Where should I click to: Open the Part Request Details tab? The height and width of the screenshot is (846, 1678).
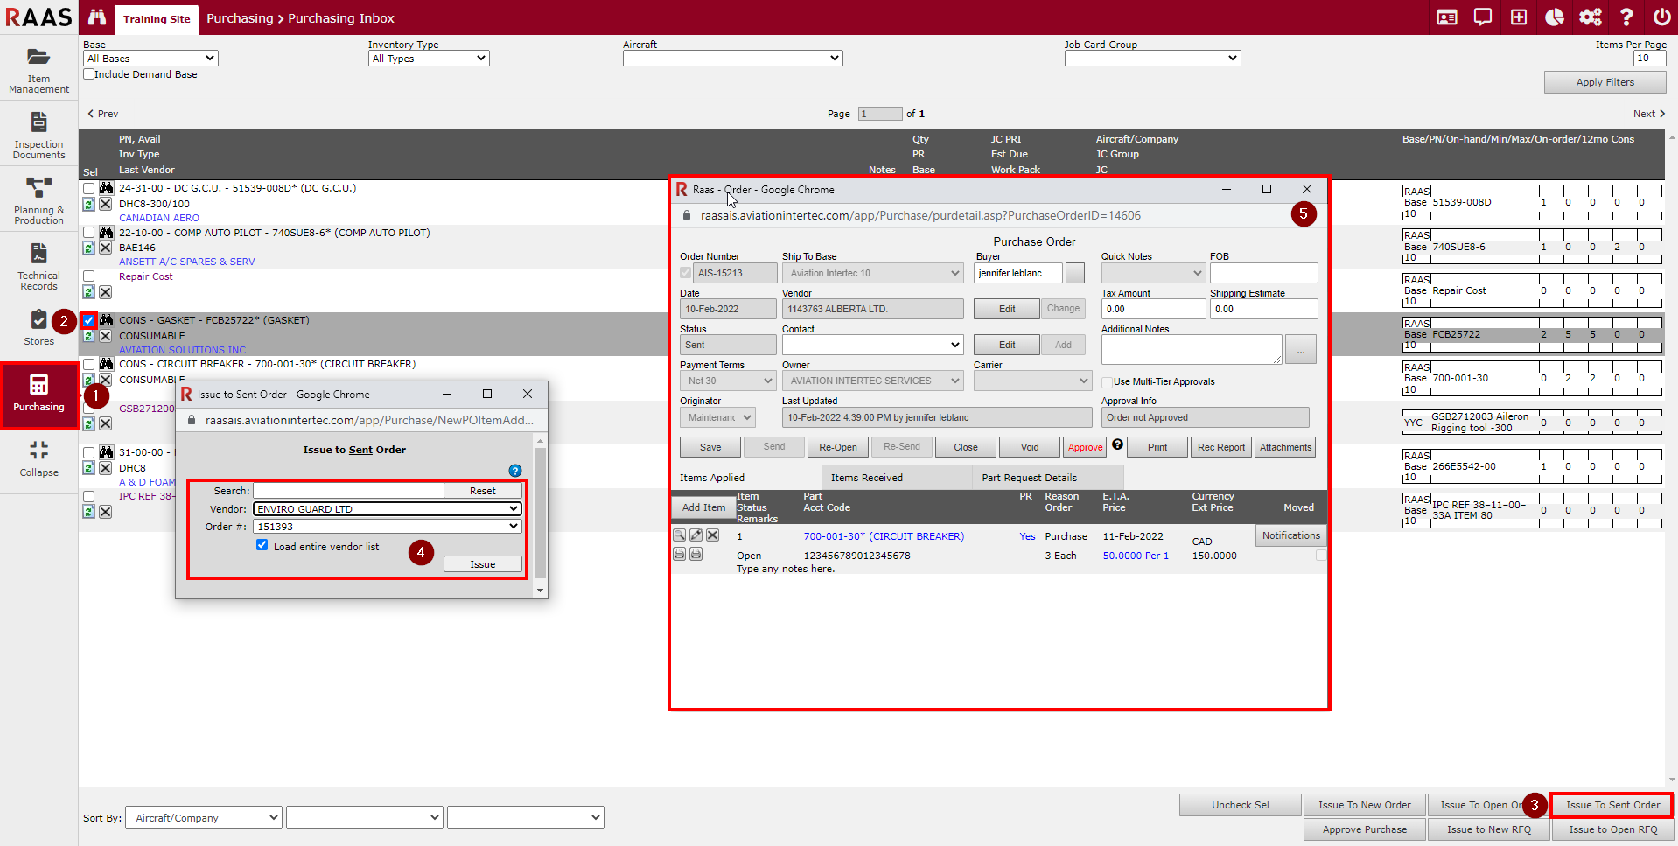(x=1029, y=478)
